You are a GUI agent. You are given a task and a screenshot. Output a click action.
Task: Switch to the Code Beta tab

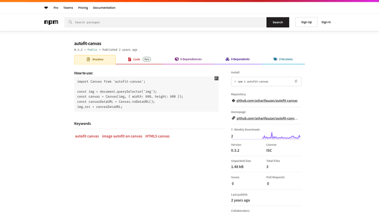click(139, 59)
